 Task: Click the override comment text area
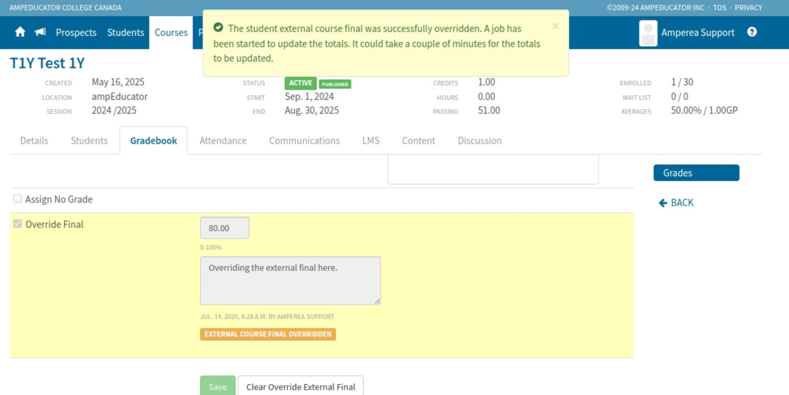tap(290, 281)
